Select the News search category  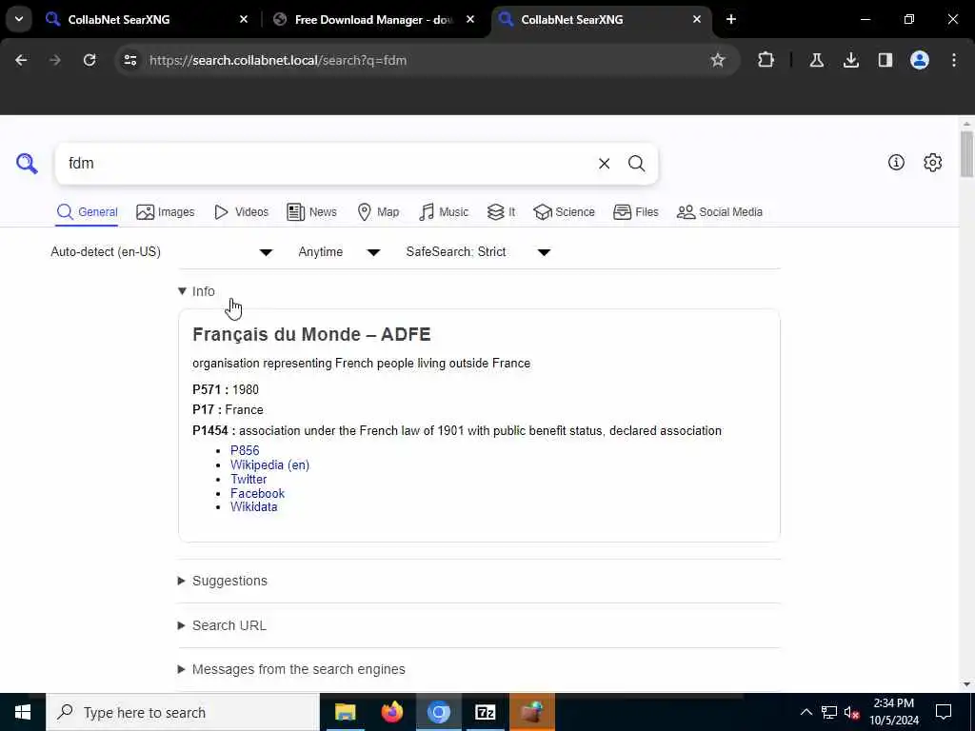(x=311, y=212)
